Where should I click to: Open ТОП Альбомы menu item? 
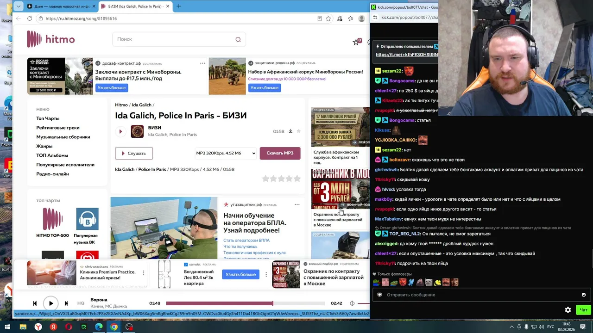tap(52, 155)
